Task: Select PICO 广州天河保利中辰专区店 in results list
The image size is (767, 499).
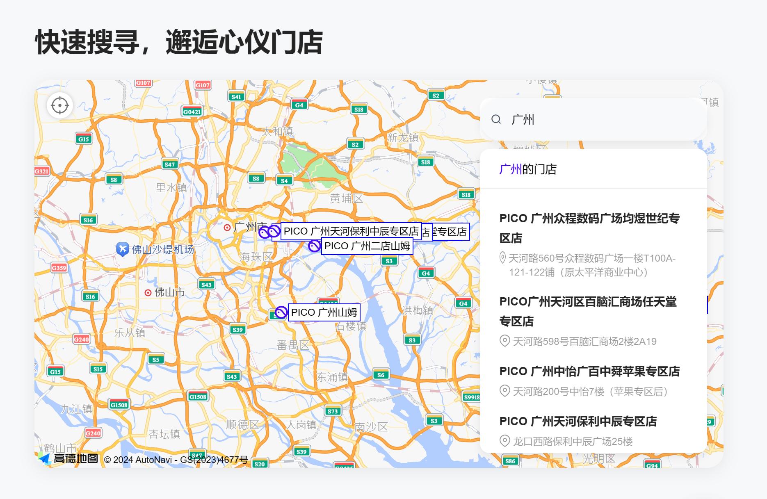Action: pyautogui.click(x=578, y=421)
